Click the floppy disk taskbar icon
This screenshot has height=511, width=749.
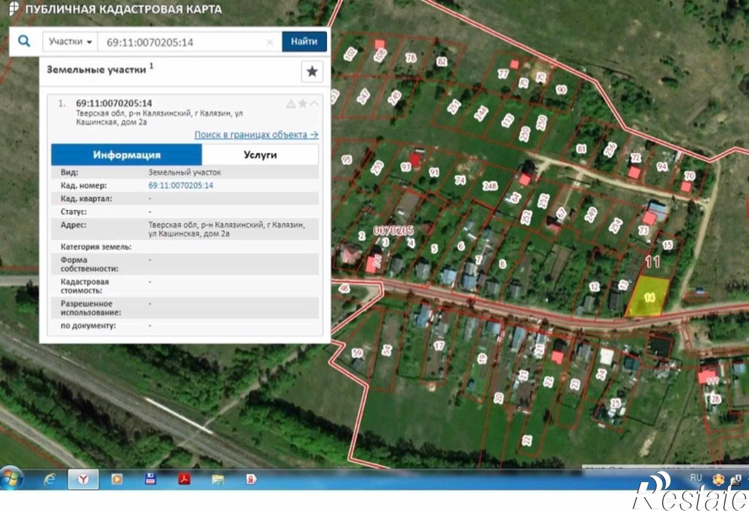tap(151, 479)
